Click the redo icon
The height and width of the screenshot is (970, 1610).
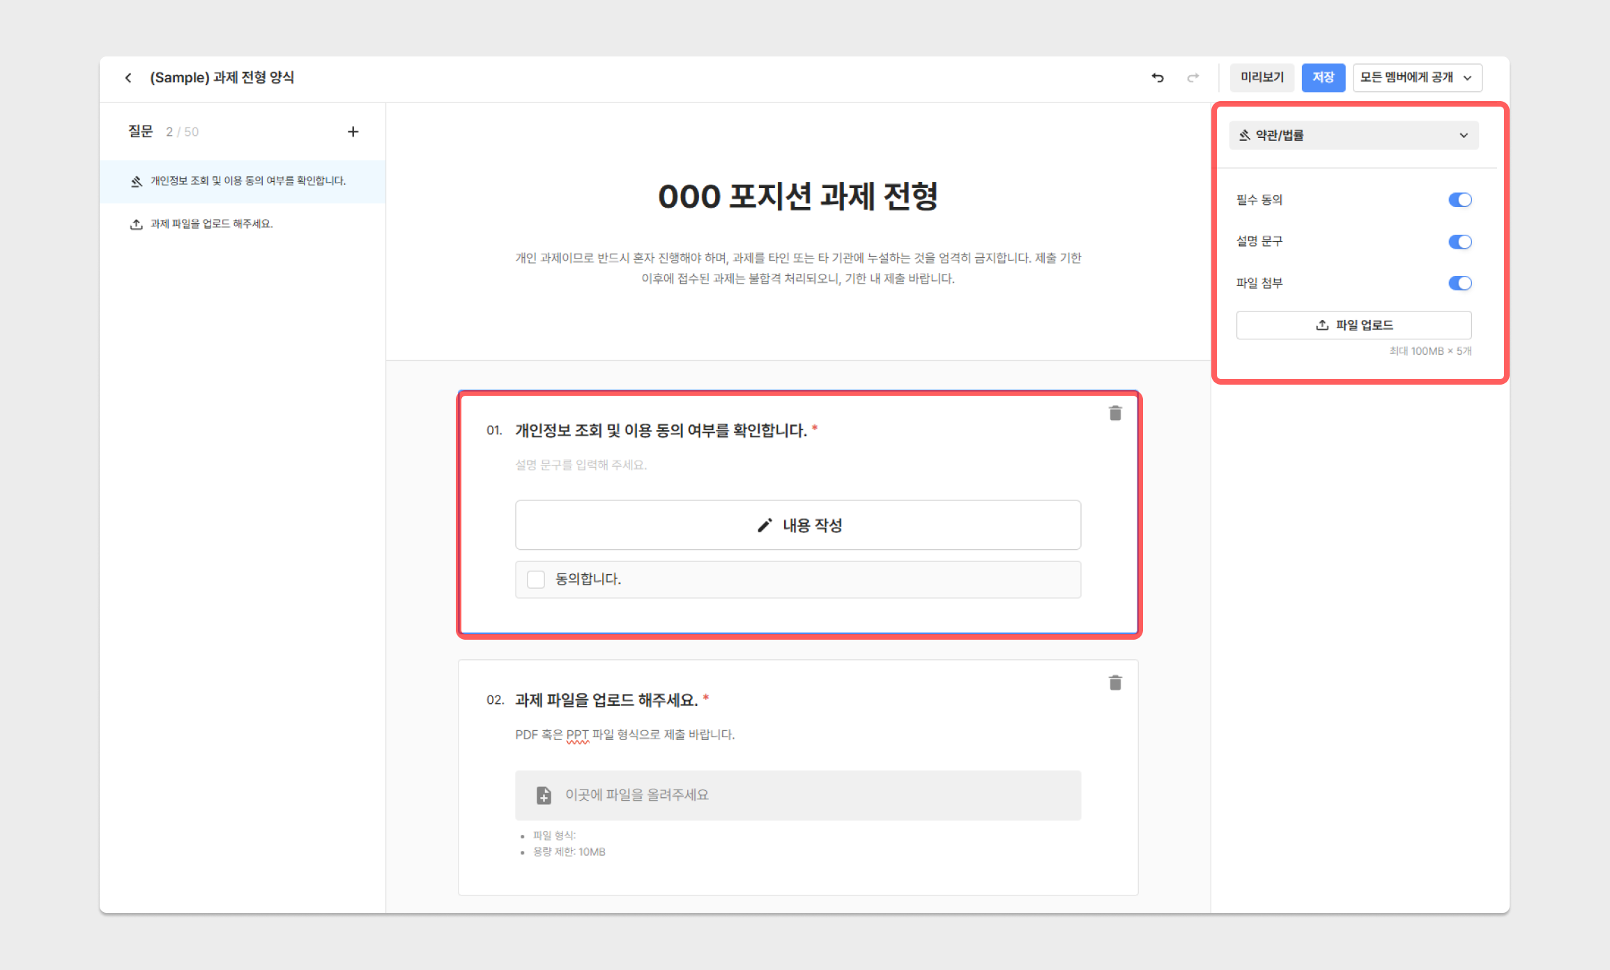click(1193, 77)
